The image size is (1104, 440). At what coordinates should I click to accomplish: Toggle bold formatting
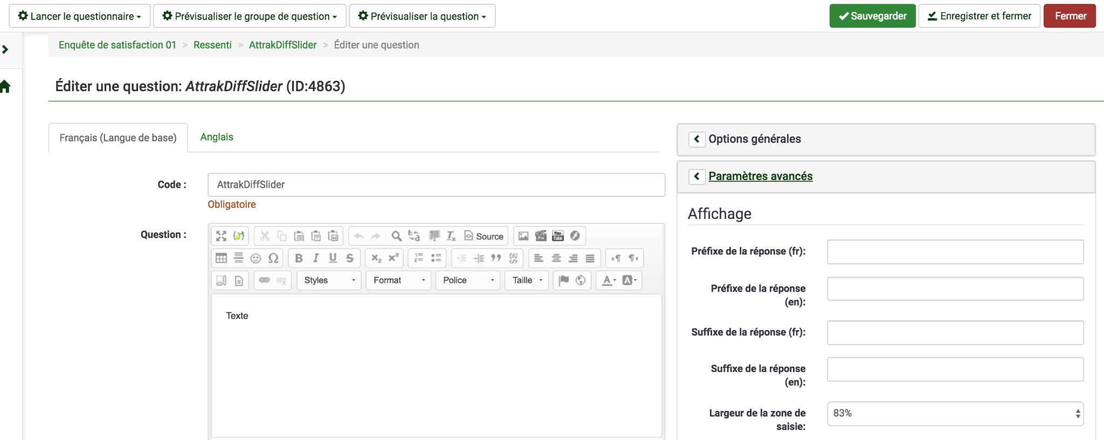[299, 258]
